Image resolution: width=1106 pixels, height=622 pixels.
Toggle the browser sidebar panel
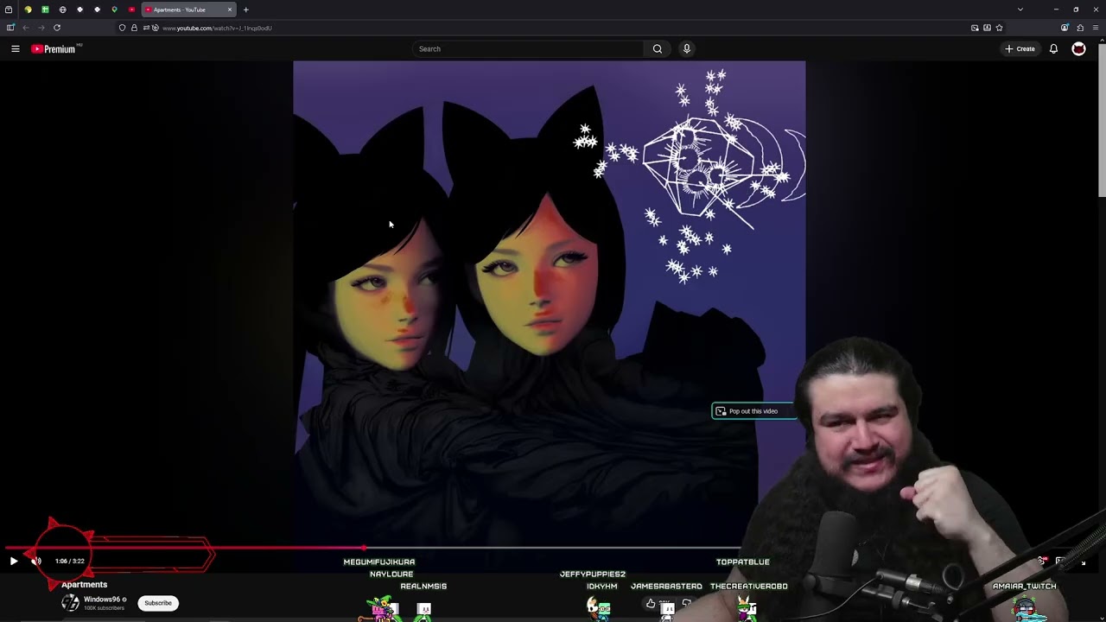click(x=10, y=28)
